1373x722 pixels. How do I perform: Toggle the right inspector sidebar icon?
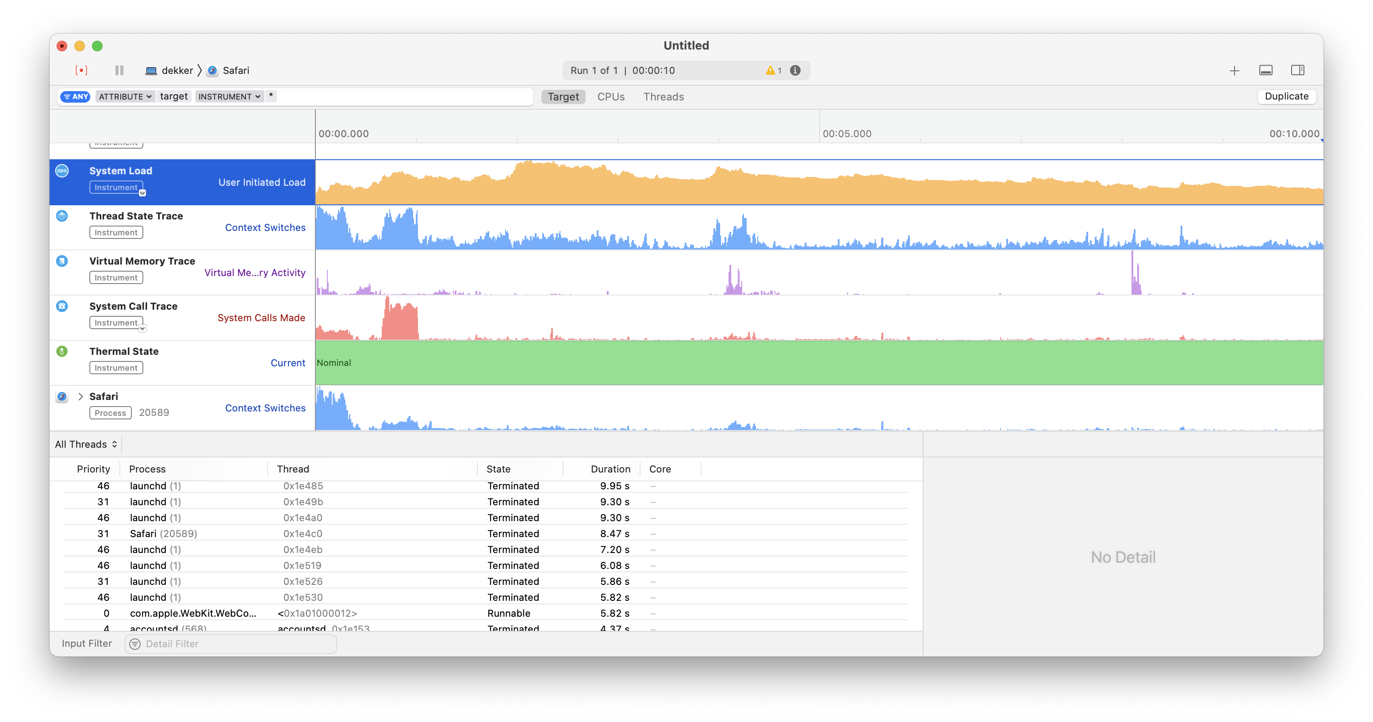1298,70
